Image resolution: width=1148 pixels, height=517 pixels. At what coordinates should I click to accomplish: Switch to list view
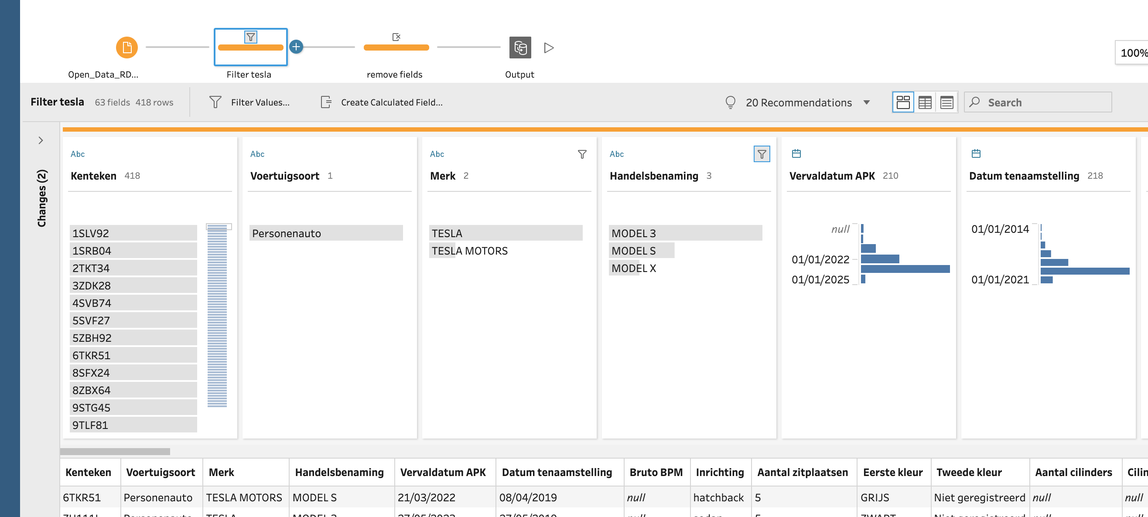pyautogui.click(x=946, y=102)
